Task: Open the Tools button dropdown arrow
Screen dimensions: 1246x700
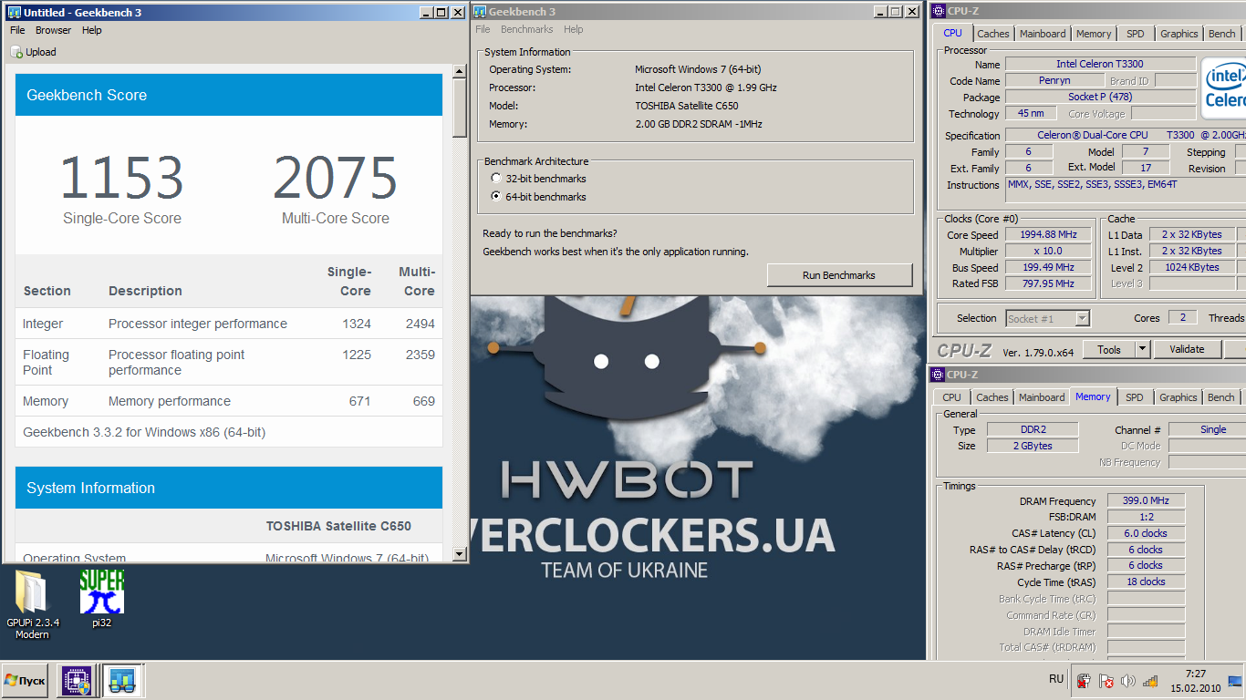Action: click(1142, 349)
